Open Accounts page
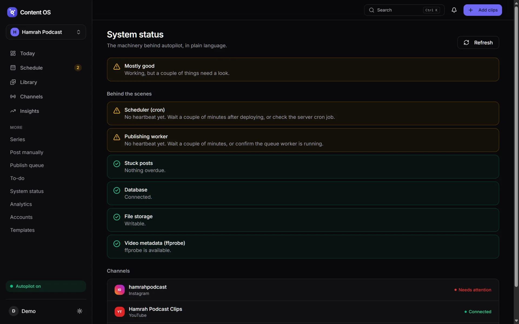519x324 pixels. pyautogui.click(x=21, y=217)
